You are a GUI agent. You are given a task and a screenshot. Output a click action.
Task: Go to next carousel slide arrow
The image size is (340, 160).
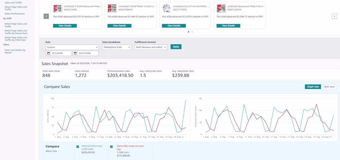coord(334,16)
